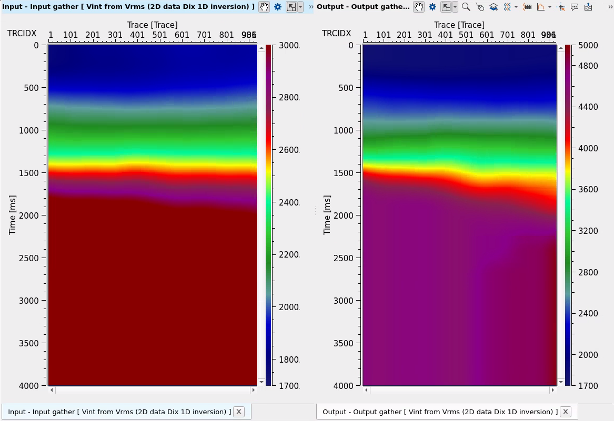Expand the Output selection mode dropdown arrow
This screenshot has width=614, height=421.
point(455,7)
